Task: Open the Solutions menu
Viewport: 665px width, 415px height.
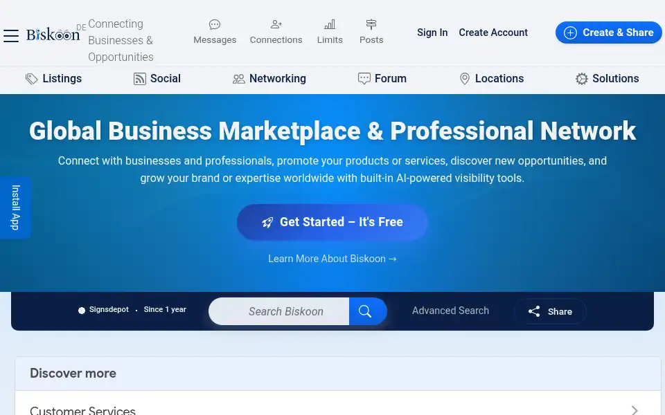Action: coord(607,79)
